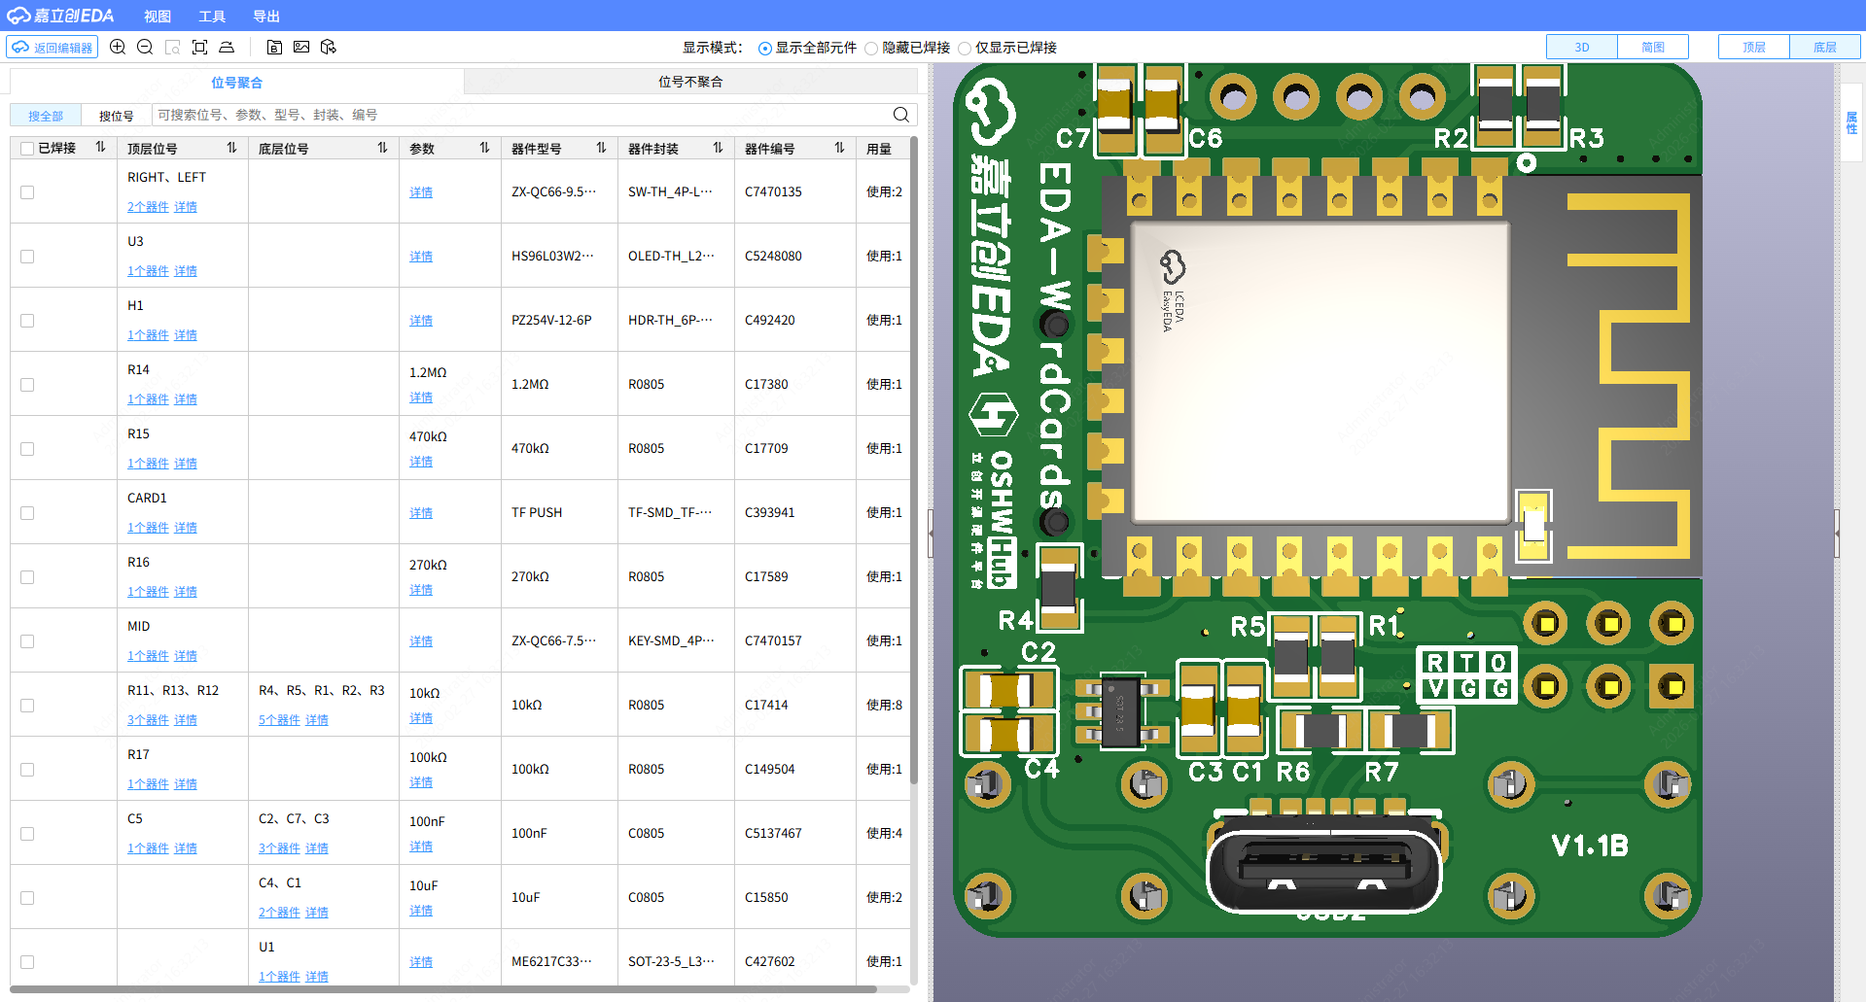
Task: Click the export 3D model icon
Action: (329, 47)
